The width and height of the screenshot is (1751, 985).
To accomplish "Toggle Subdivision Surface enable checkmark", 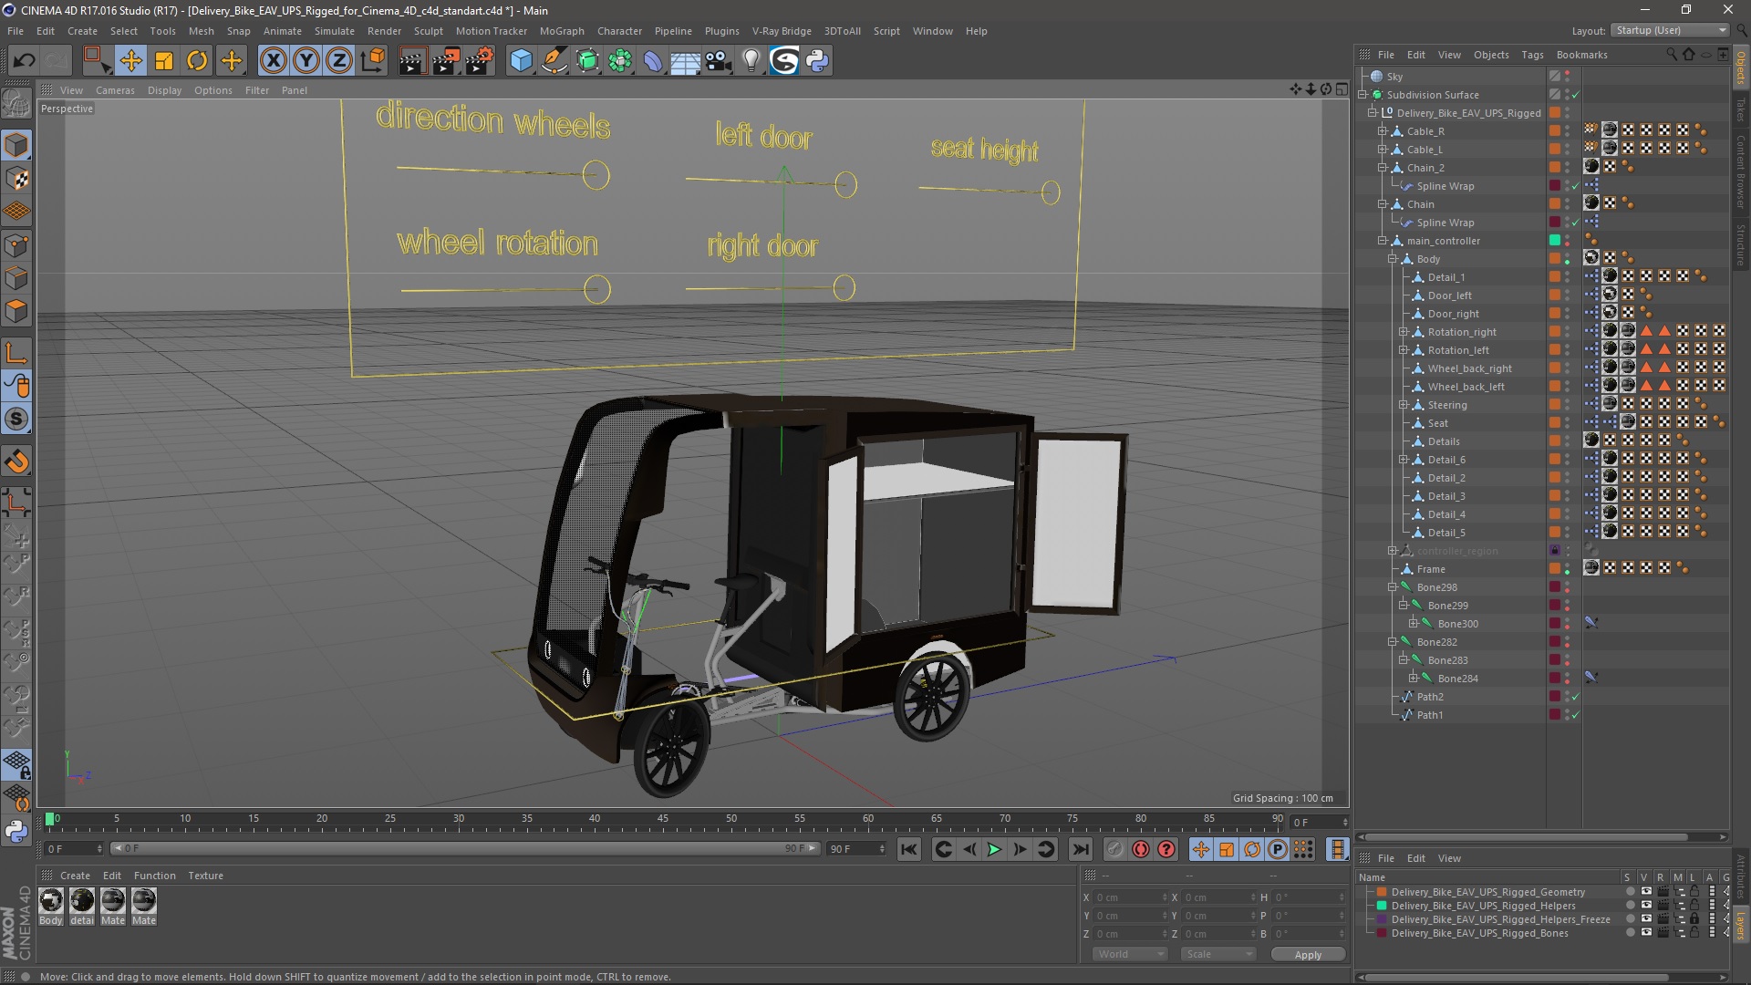I will [x=1575, y=95].
